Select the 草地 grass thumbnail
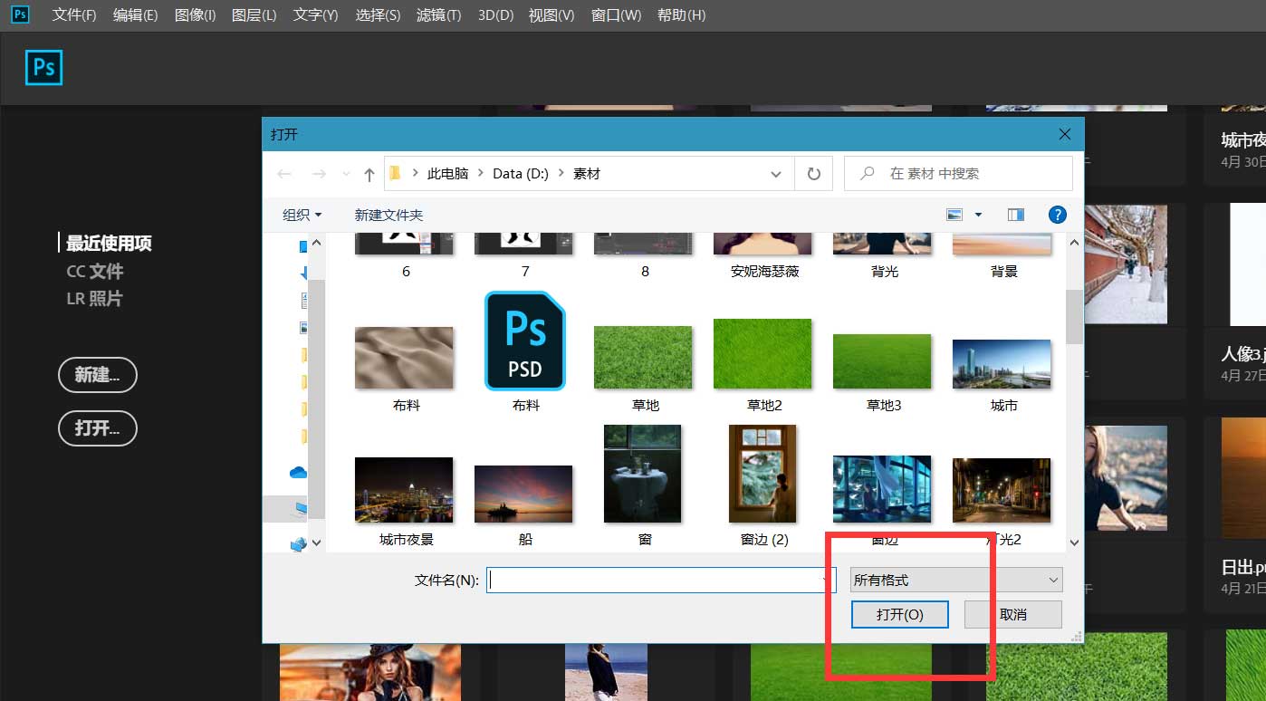Screen dimensions: 1266x701 (x=643, y=358)
